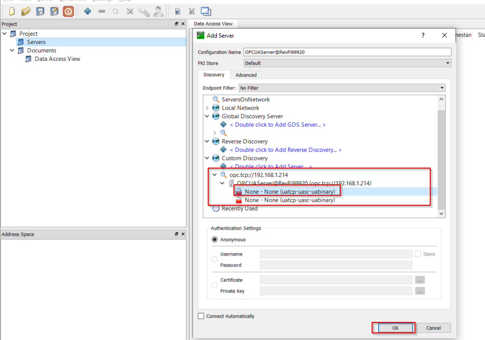Click the Open Project folder icon

tap(26, 11)
